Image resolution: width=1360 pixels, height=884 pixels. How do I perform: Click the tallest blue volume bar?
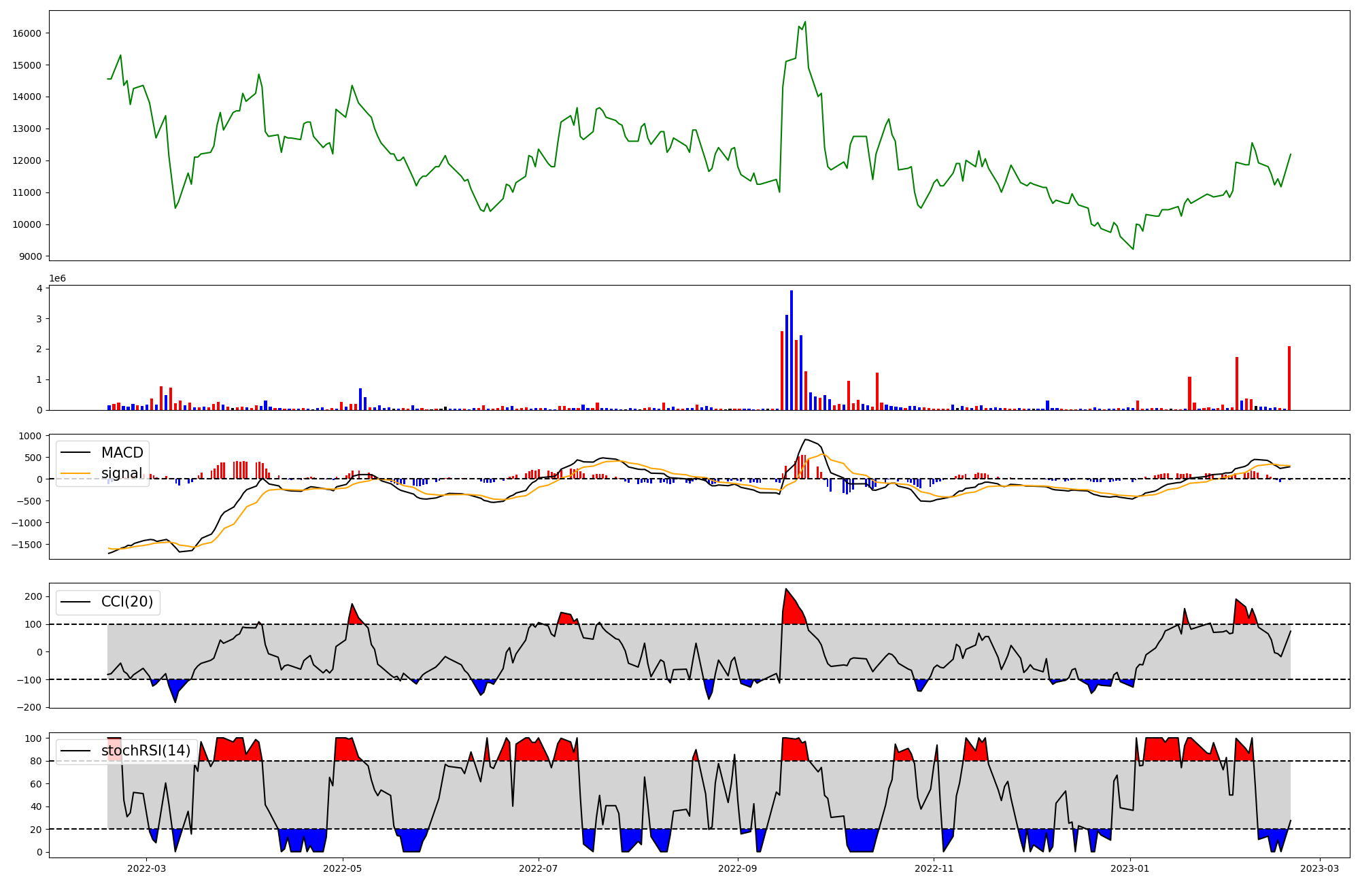tap(792, 350)
